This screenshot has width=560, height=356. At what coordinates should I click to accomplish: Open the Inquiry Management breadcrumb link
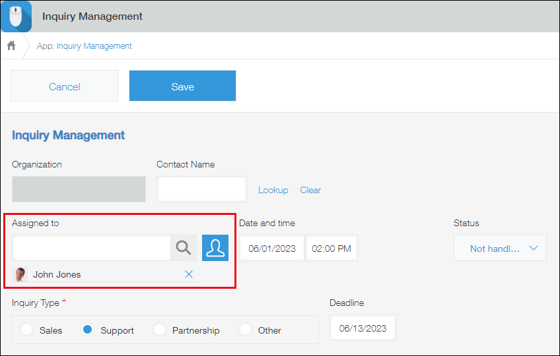point(94,46)
